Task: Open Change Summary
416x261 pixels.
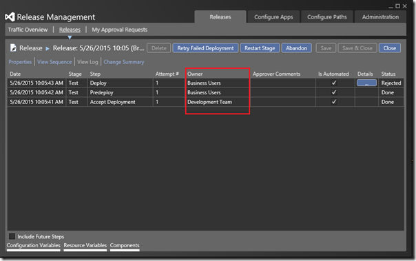Action: point(124,62)
